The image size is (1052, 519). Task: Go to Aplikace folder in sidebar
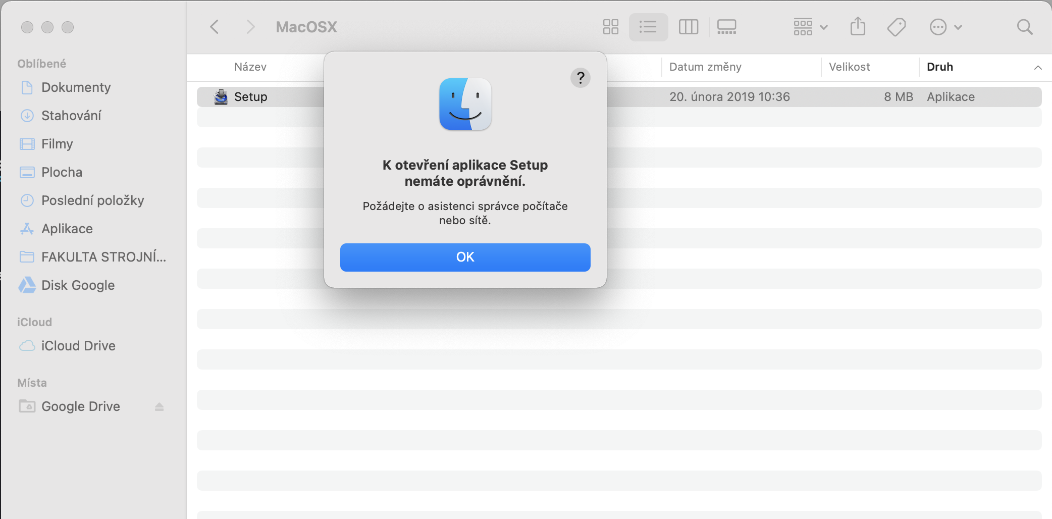click(67, 229)
